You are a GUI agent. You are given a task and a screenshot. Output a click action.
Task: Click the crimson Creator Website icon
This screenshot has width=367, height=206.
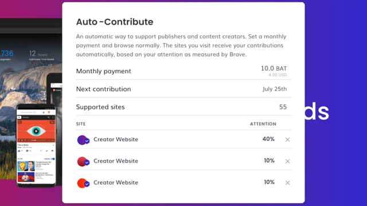(83, 161)
